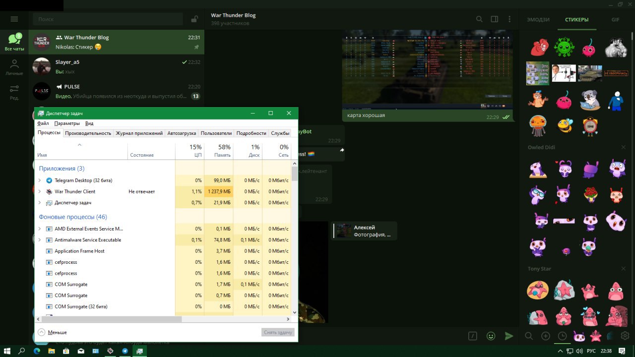Open Журнал приложений tab in Task Manager
The width and height of the screenshot is (635, 357).
[x=139, y=133]
